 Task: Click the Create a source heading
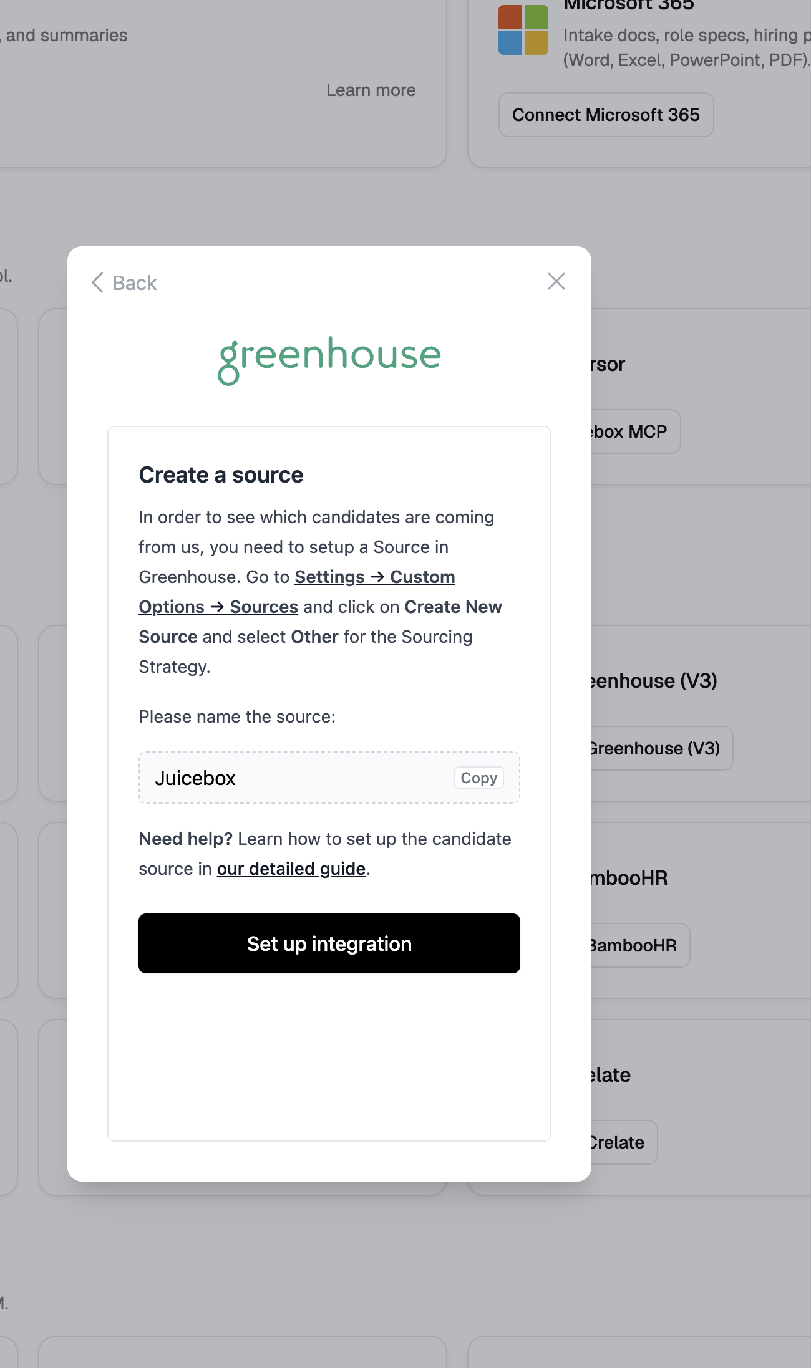221,474
